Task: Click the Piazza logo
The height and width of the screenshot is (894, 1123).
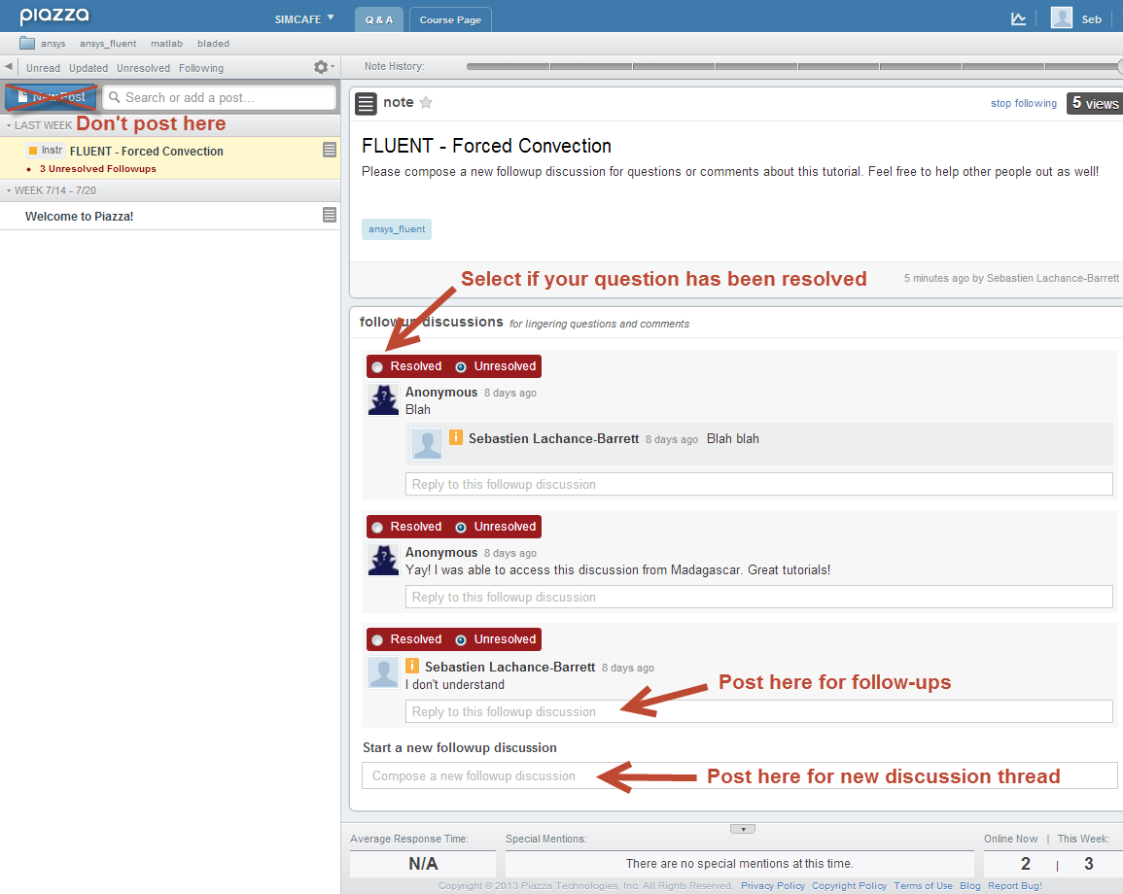Action: point(54,15)
